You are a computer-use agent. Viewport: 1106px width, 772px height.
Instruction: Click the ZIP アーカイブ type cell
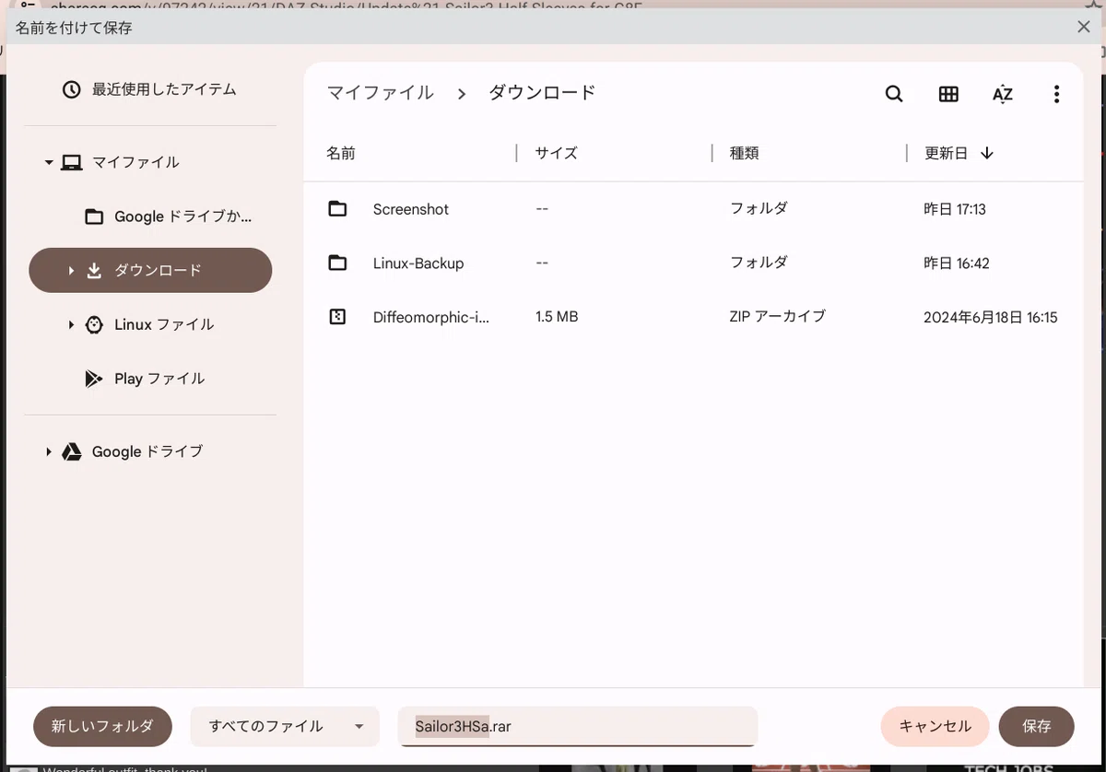coord(778,316)
